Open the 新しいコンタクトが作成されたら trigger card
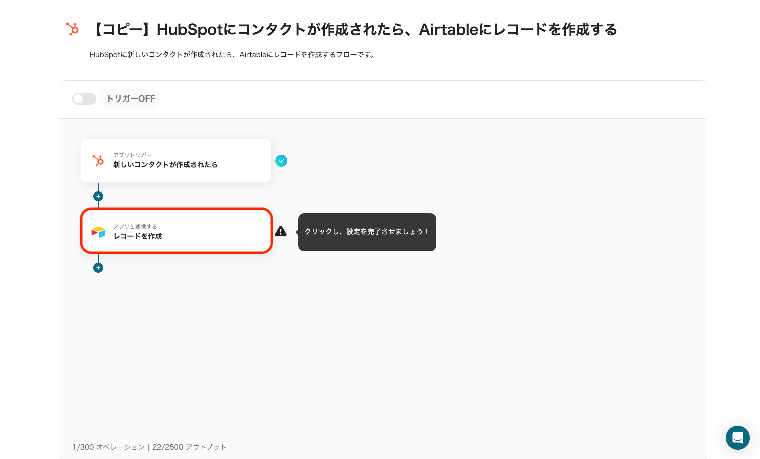The image size is (760, 459). (176, 161)
